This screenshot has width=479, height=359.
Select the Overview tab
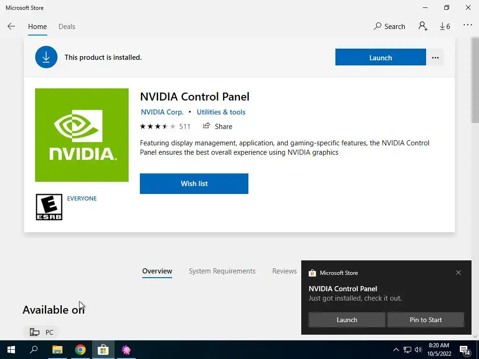(157, 271)
